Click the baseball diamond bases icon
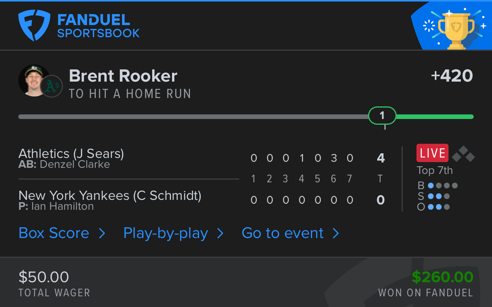This screenshot has height=307, width=492. (x=463, y=154)
